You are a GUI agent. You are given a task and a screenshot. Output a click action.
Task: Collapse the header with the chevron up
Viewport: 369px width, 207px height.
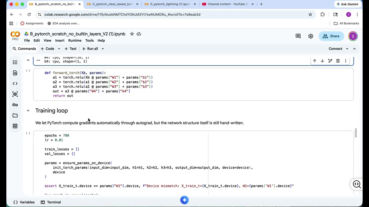tap(355, 49)
